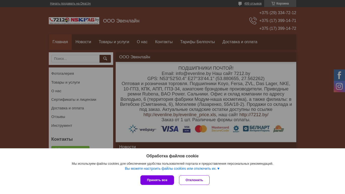345x194 pixels.
Task: Open 499 отзывов reviews link
Action: tap(253, 4)
